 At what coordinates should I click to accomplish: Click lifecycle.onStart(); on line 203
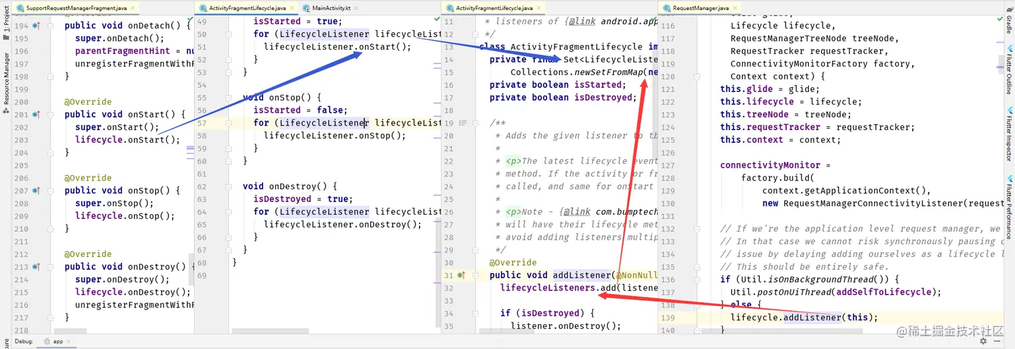[x=128, y=140]
